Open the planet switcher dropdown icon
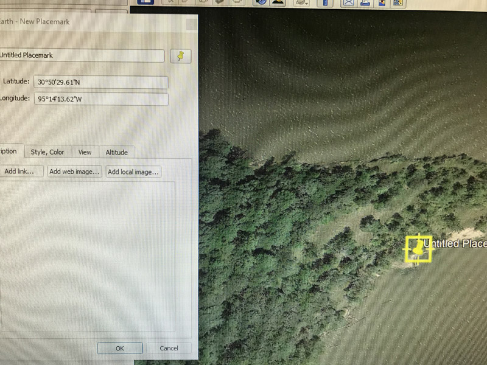Screen dimensions: 487x365 pyautogui.click(x=301, y=2)
